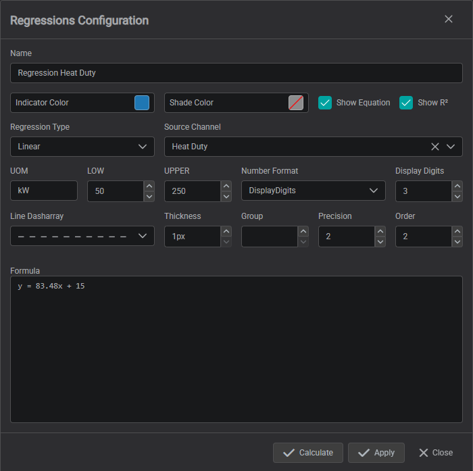Toggle the Show R² checkbox
Viewport: 473px width, 471px height.
(406, 103)
